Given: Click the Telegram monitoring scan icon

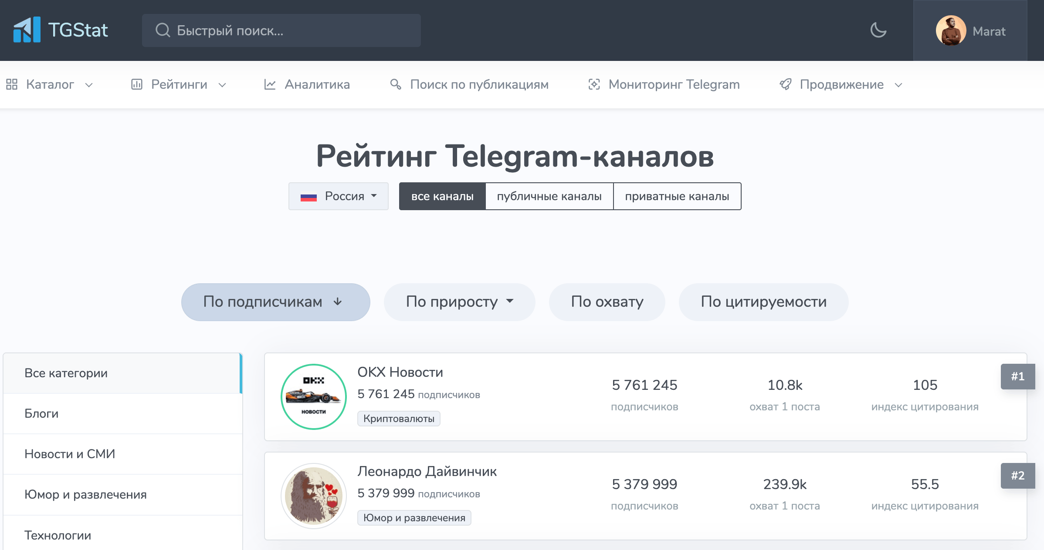Looking at the screenshot, I should [594, 84].
